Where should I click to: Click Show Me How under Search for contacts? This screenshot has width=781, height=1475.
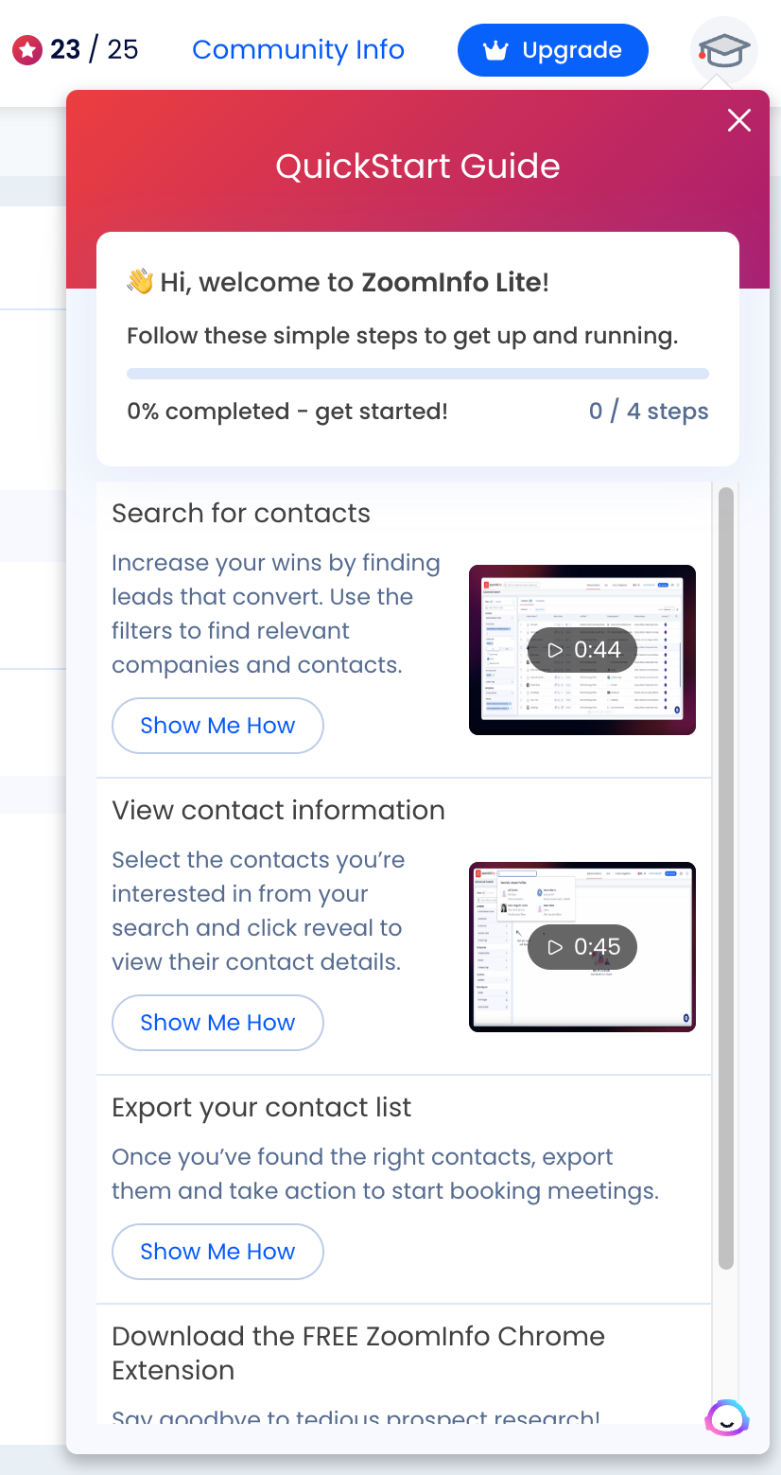pos(217,725)
